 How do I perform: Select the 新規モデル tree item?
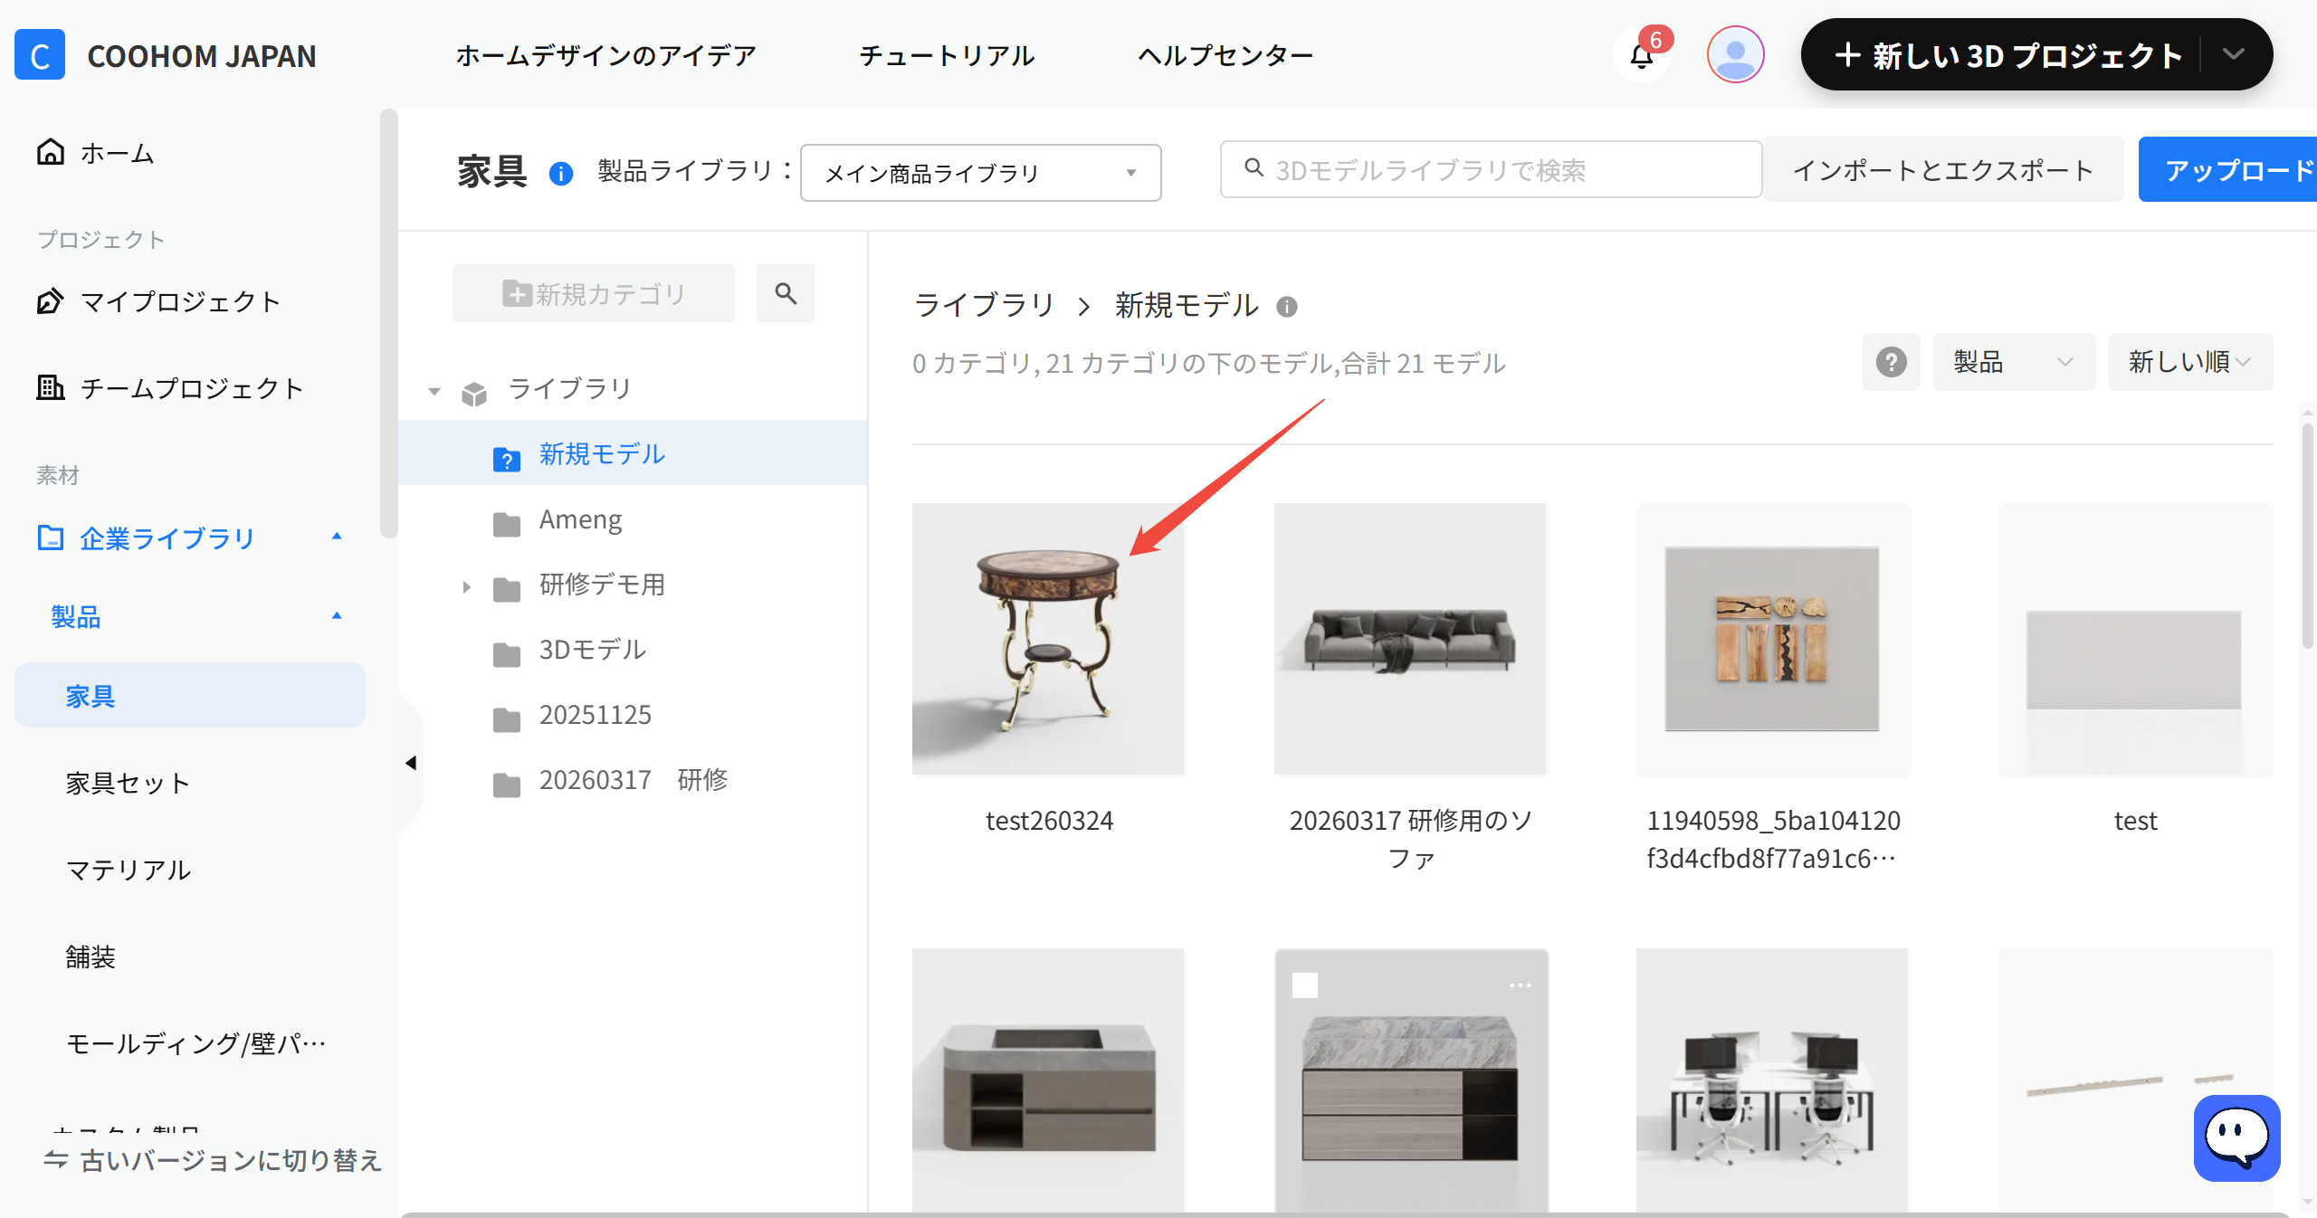634,452
